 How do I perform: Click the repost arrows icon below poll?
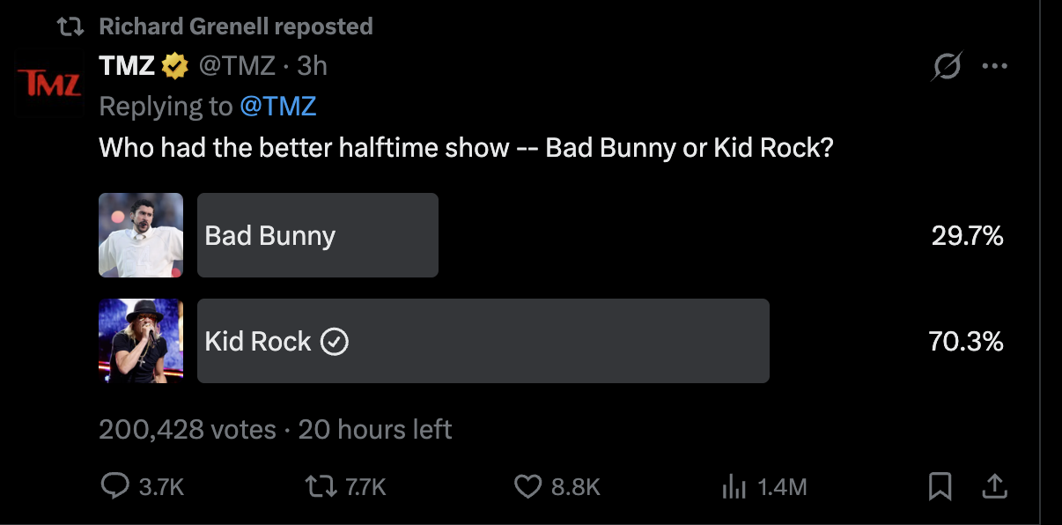pyautogui.click(x=315, y=486)
